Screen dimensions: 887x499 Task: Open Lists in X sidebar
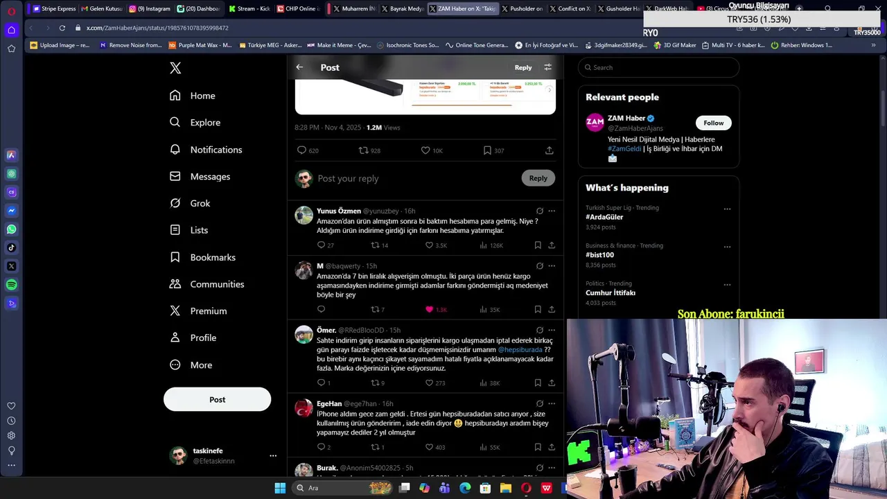[188, 230]
